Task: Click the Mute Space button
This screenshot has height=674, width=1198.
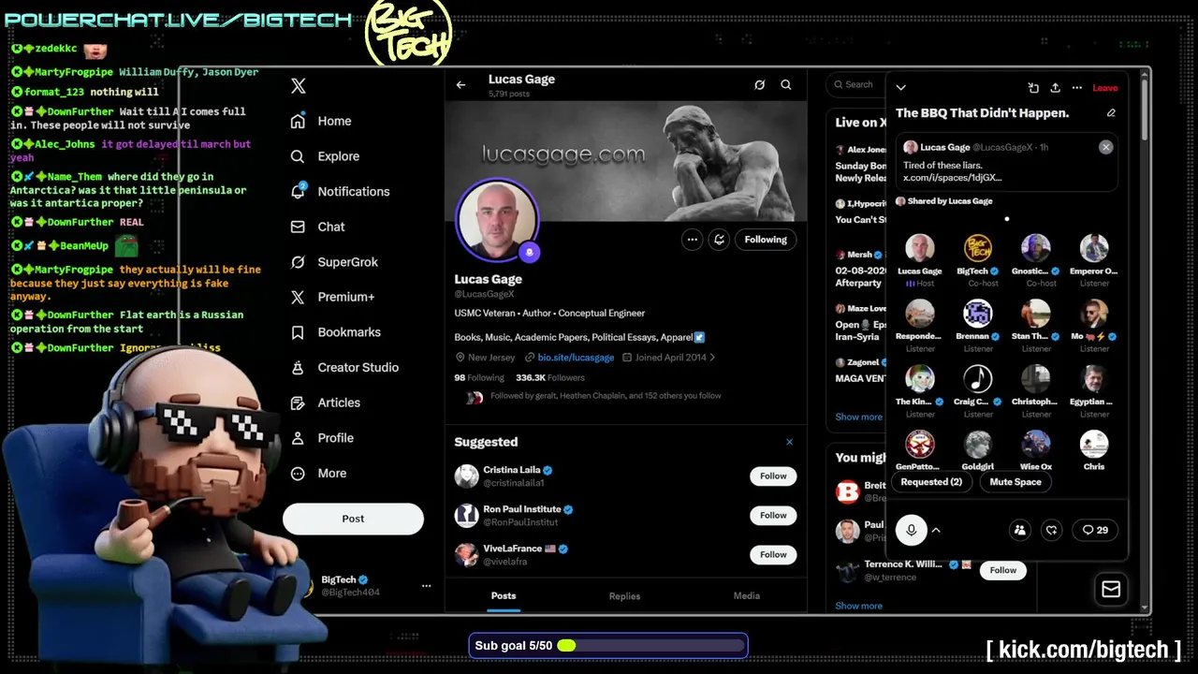Action: [1015, 482]
